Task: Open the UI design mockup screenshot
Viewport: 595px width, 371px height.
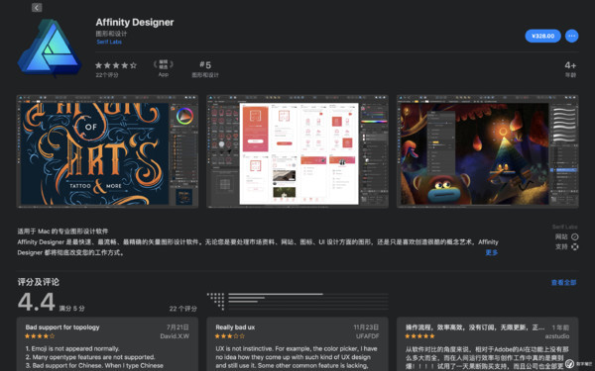Action: click(x=297, y=151)
